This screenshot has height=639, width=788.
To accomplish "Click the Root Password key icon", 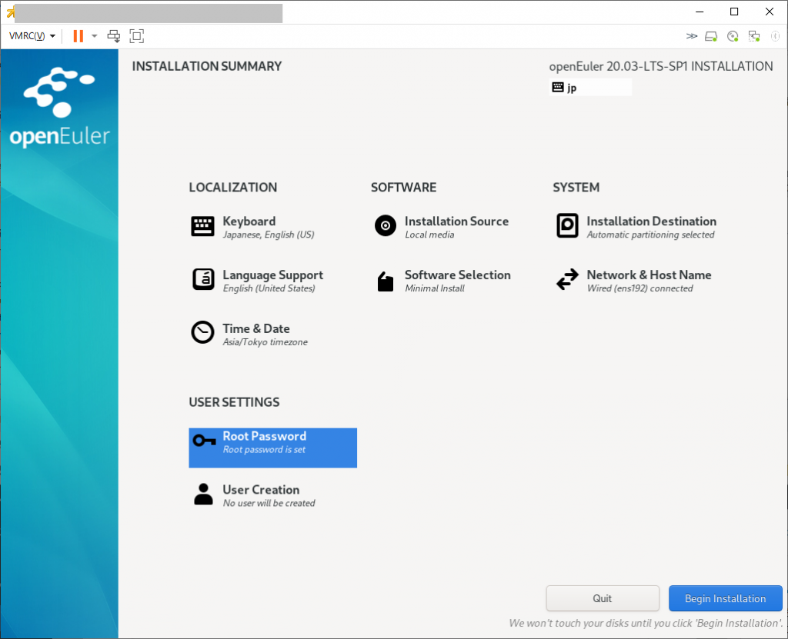I will pyautogui.click(x=203, y=441).
